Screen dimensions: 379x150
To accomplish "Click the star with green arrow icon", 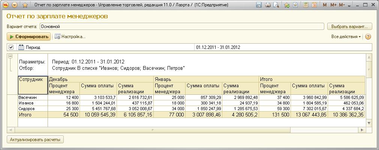I will (x=287, y=5).
